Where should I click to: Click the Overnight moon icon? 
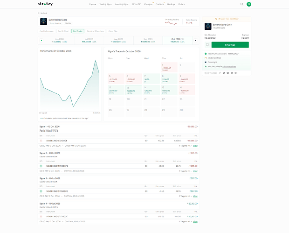point(206,62)
